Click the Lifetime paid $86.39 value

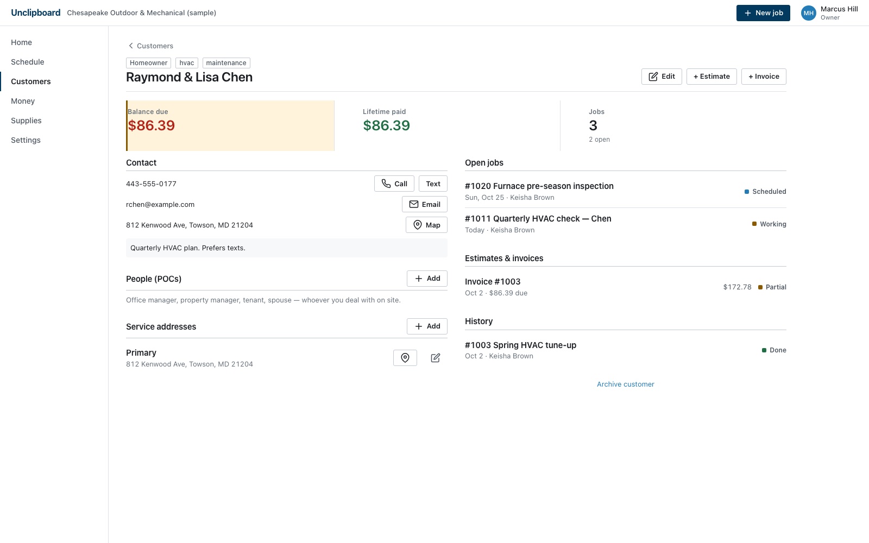(387, 125)
